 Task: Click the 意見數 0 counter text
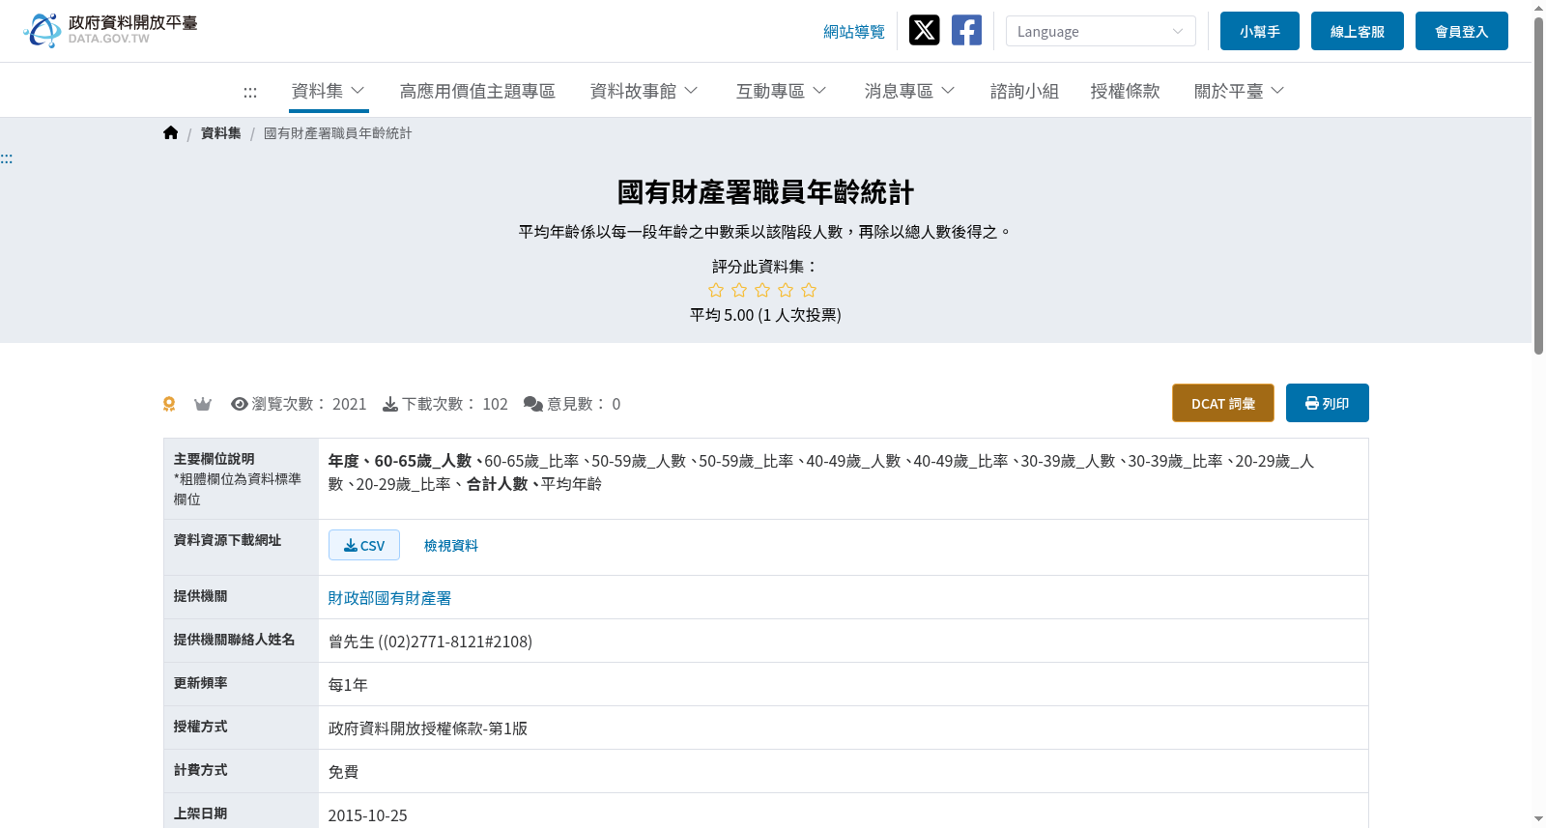584,404
